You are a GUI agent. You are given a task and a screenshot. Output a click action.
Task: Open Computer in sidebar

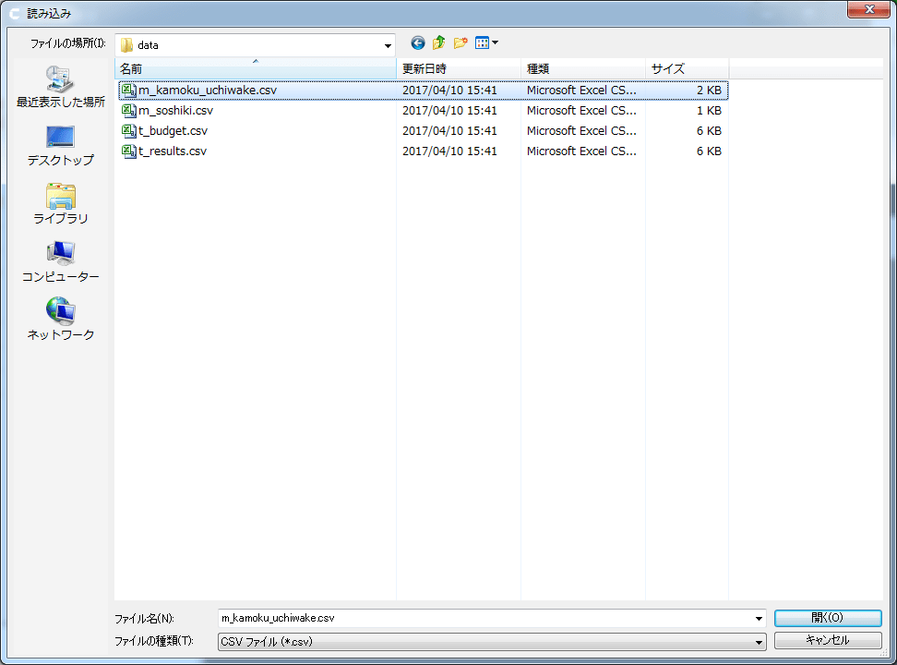[x=61, y=262]
